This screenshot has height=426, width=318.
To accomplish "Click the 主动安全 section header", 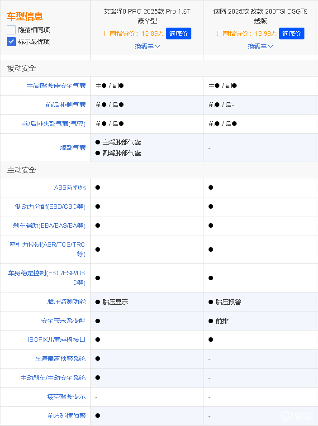I will 21,170.
